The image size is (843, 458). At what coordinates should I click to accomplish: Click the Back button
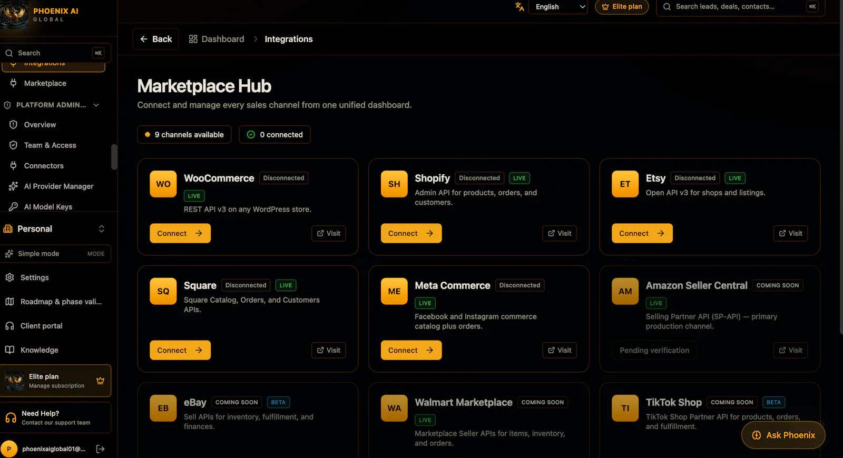click(x=156, y=39)
